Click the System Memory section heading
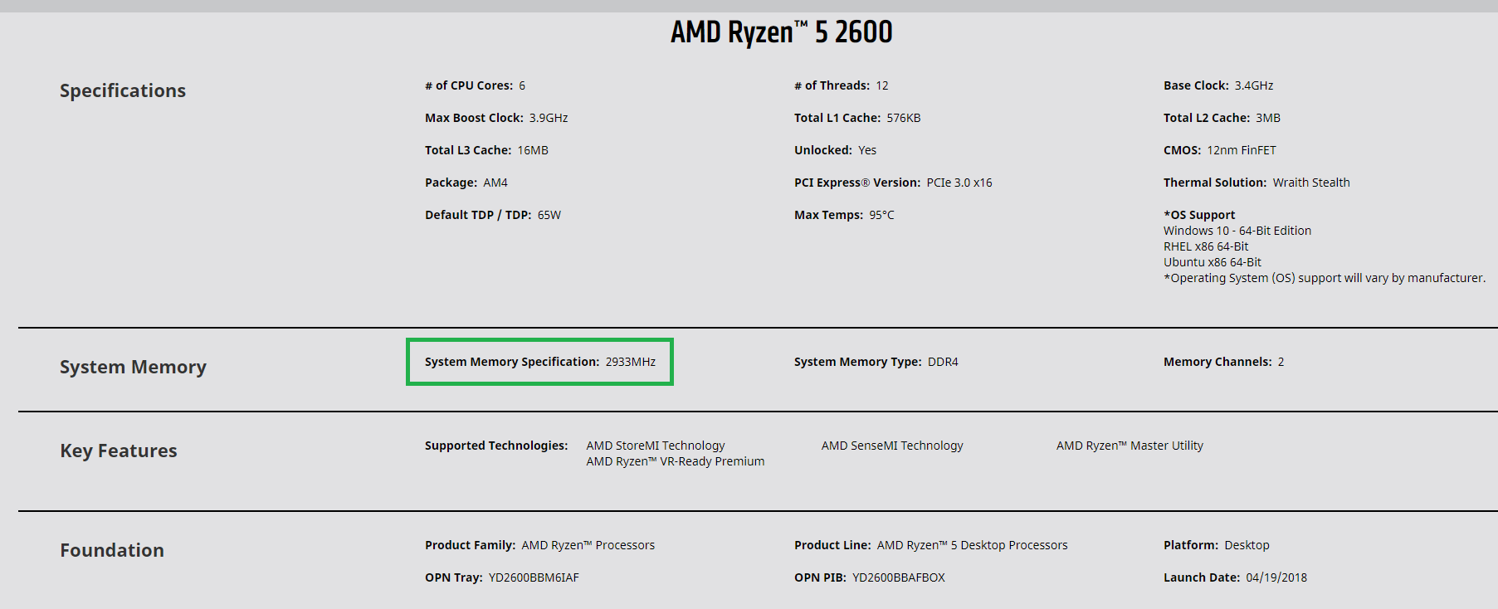Image resolution: width=1498 pixels, height=609 pixels. [x=133, y=367]
